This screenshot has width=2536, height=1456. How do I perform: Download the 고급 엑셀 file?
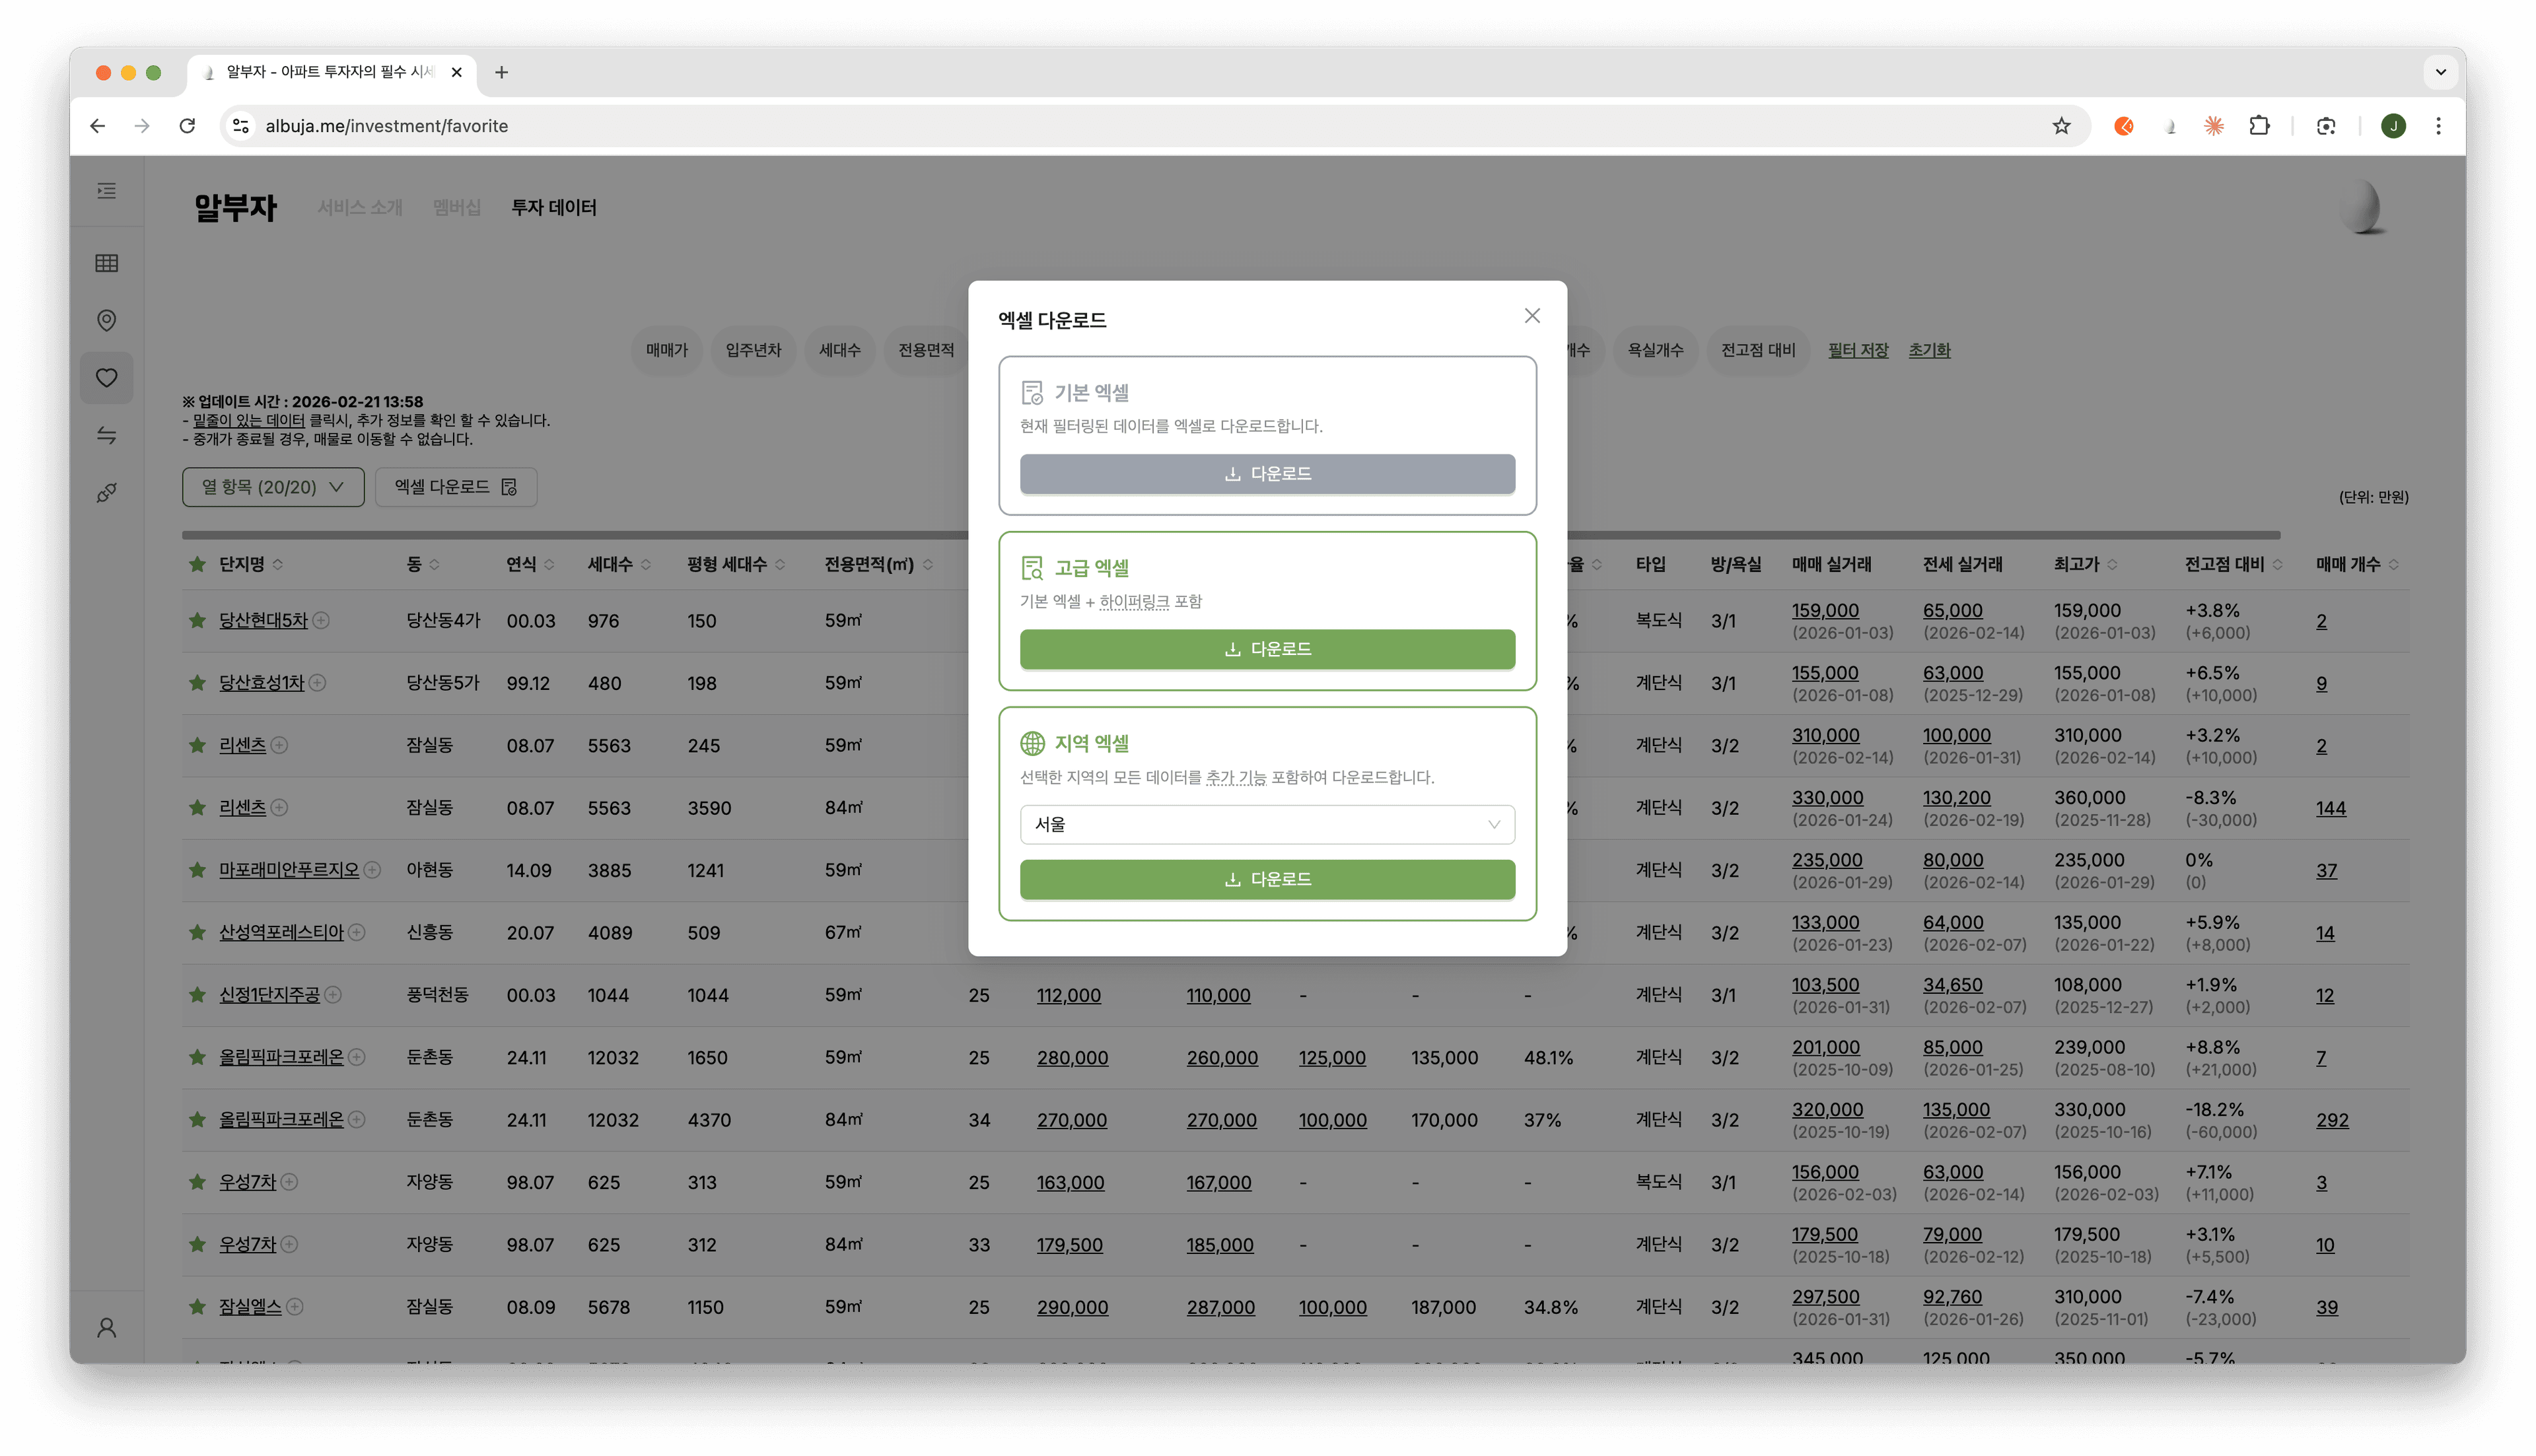click(x=1267, y=649)
